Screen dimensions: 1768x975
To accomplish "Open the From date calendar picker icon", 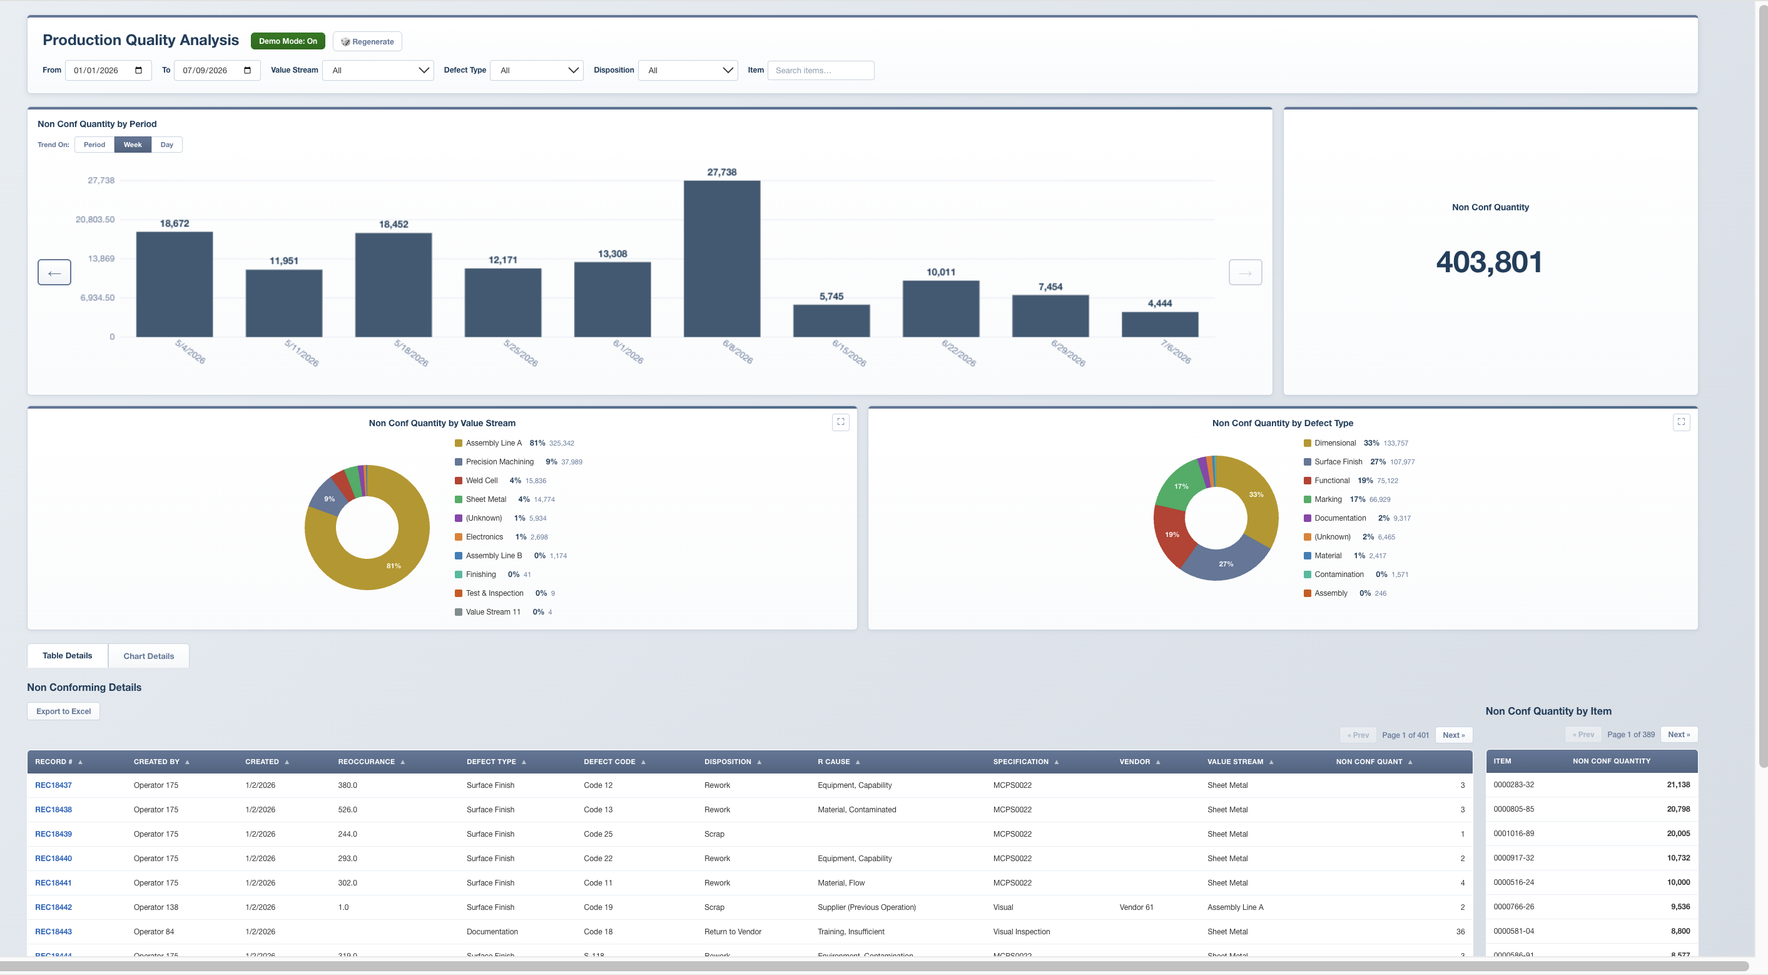I will (139, 70).
